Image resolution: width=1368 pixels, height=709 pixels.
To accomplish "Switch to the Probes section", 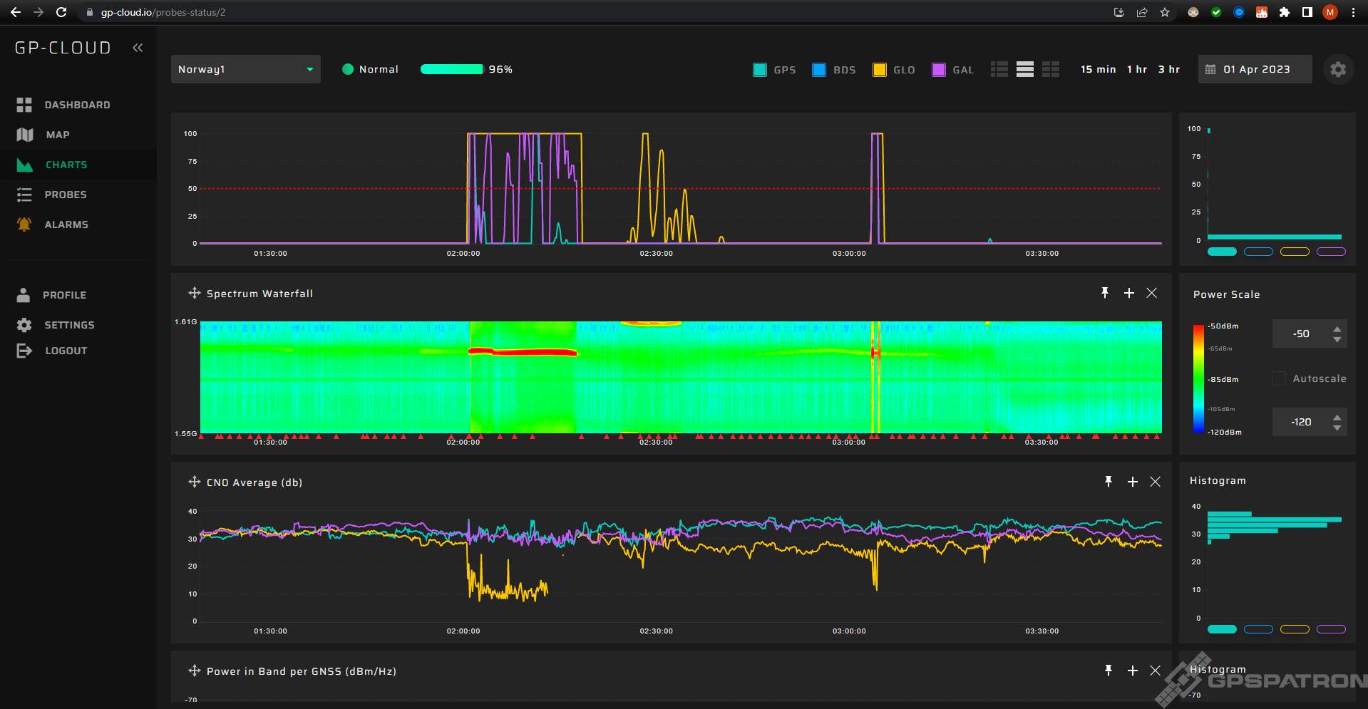I will coord(66,195).
